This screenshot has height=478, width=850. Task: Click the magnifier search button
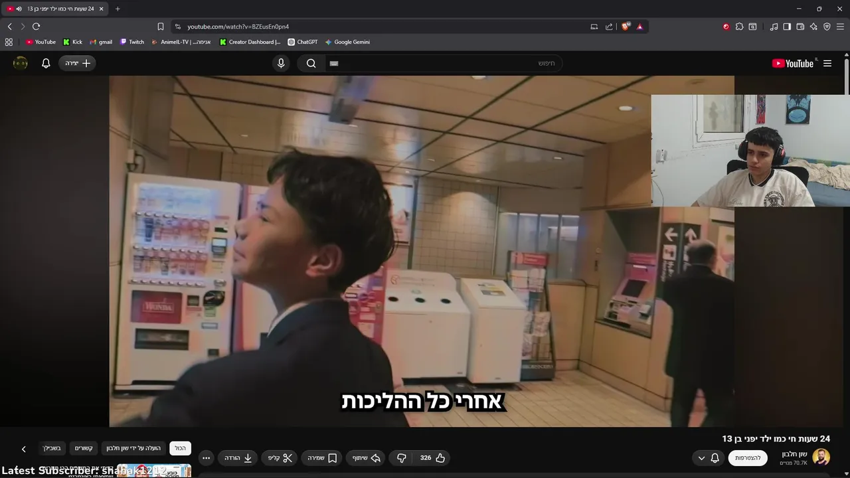click(311, 63)
